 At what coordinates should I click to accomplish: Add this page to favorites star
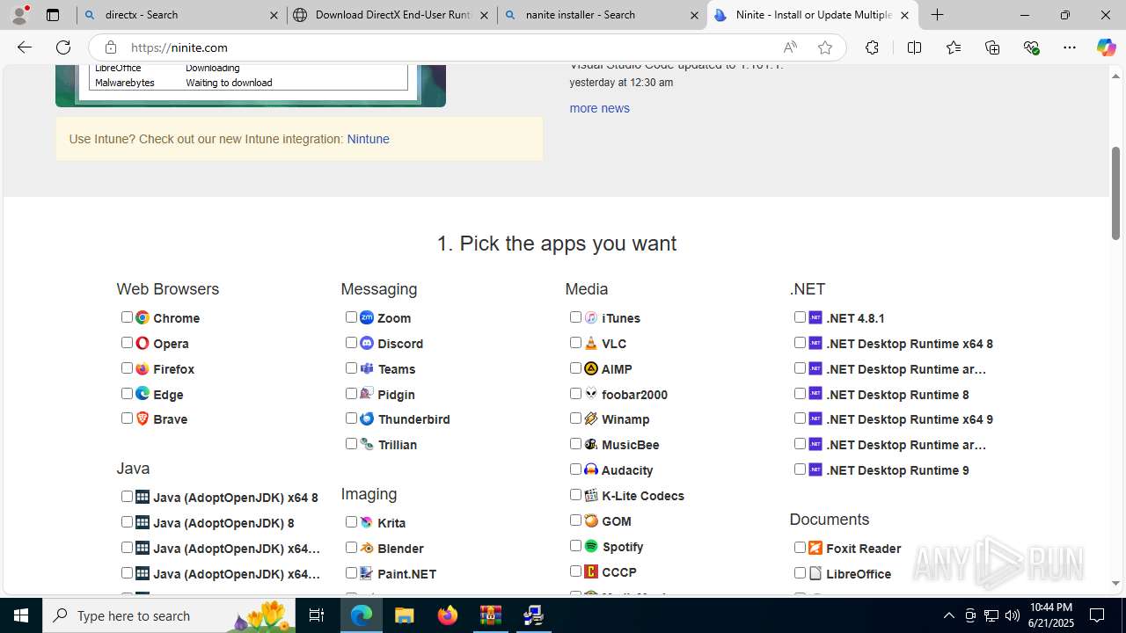point(824,47)
